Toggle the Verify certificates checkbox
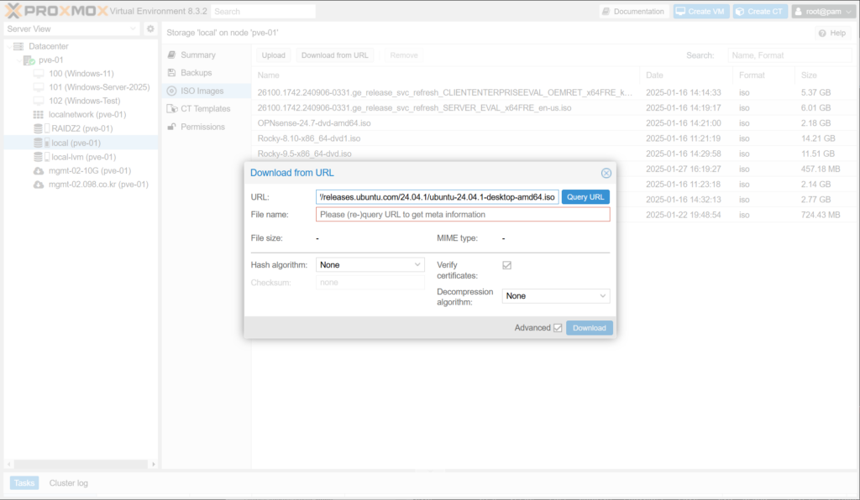The height and width of the screenshot is (500, 860). (506, 265)
